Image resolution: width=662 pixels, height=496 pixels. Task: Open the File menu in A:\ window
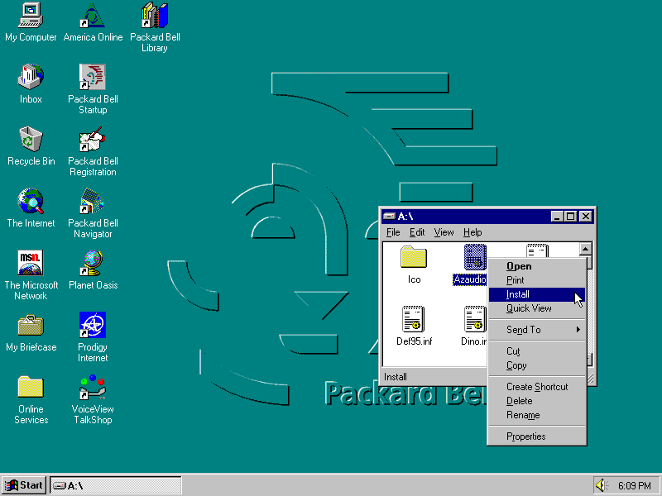tap(393, 232)
